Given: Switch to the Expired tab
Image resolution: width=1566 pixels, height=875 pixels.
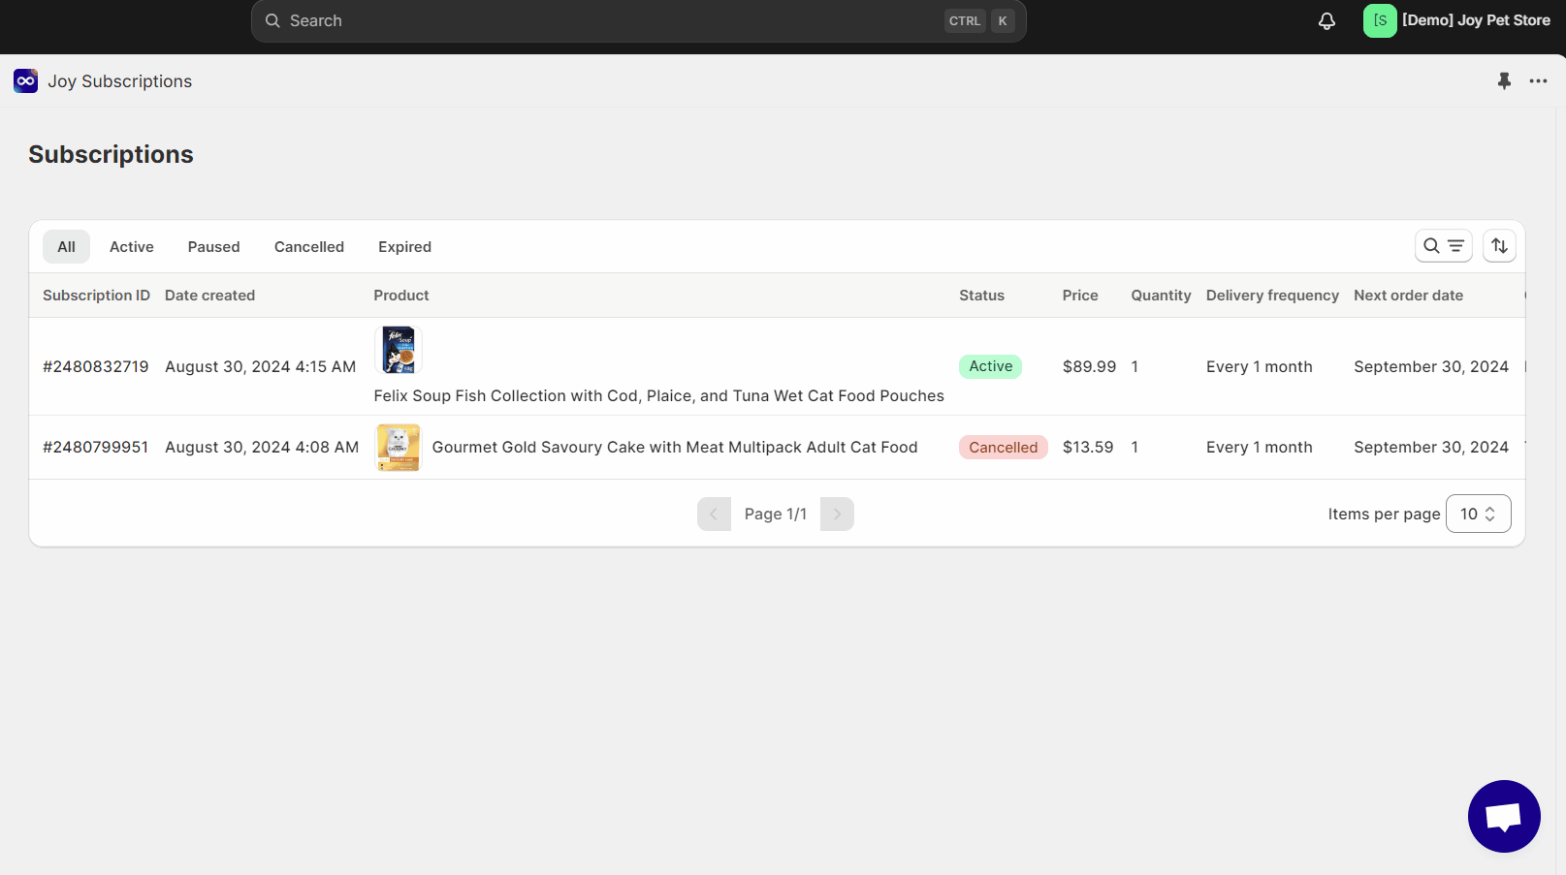Looking at the screenshot, I should coord(405,246).
